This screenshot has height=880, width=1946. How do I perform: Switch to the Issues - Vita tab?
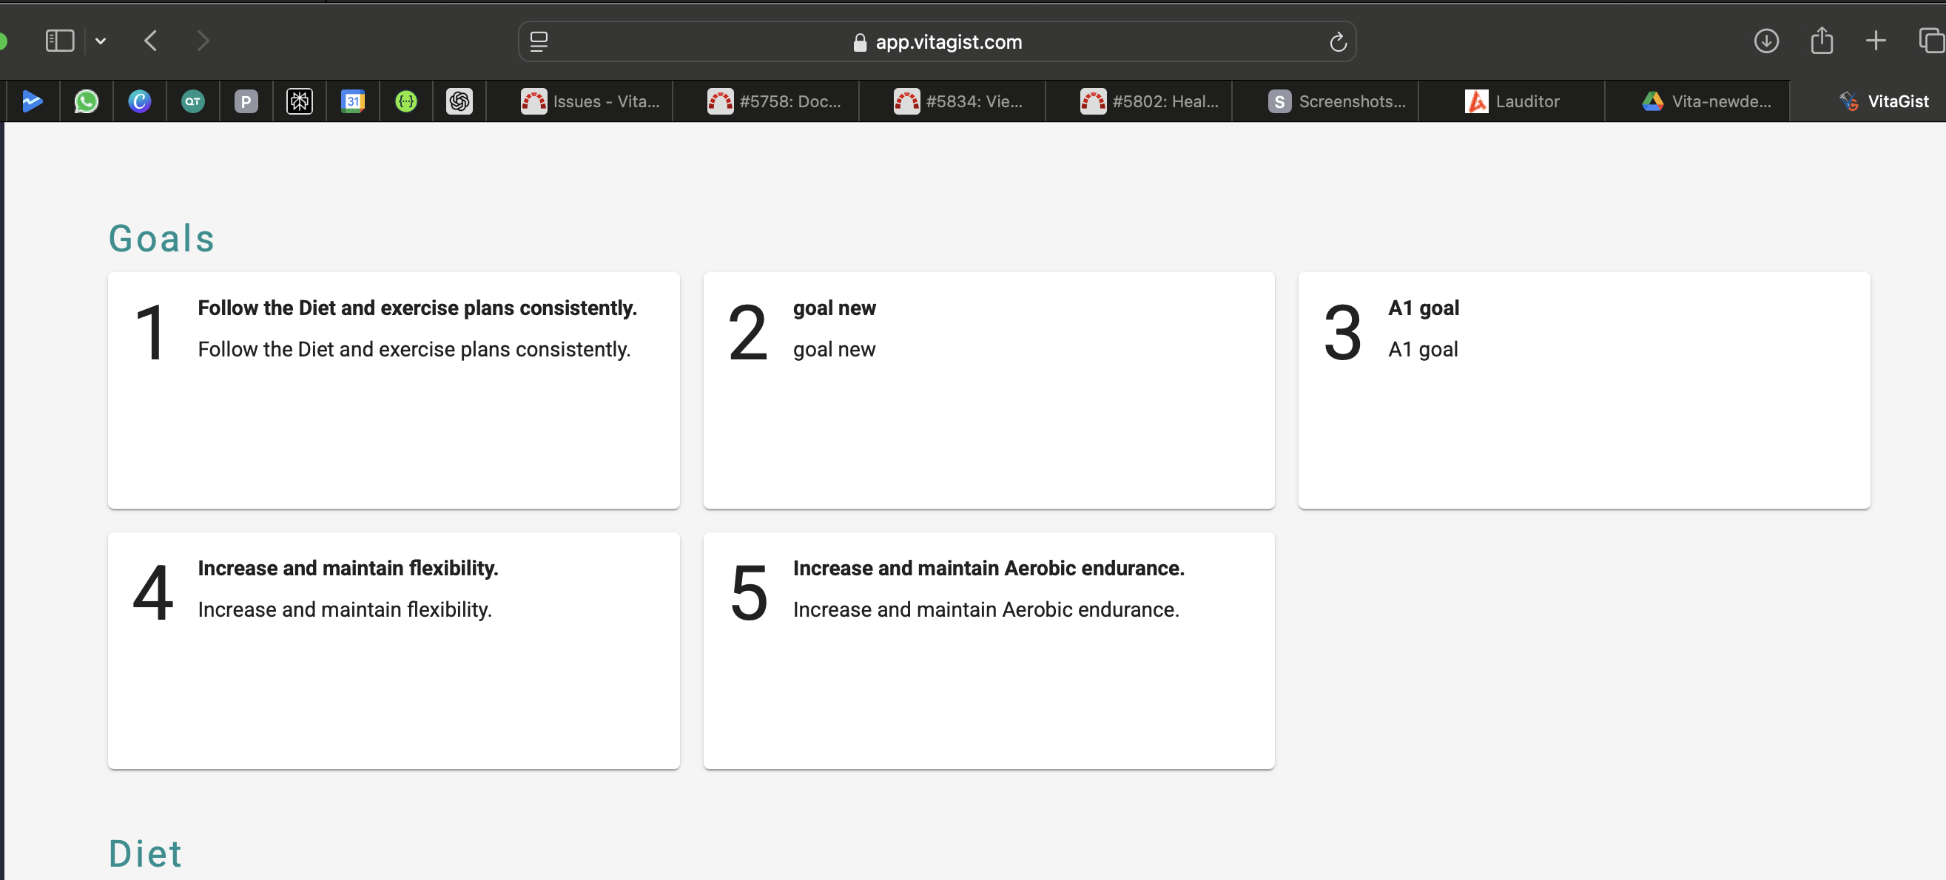pos(590,101)
